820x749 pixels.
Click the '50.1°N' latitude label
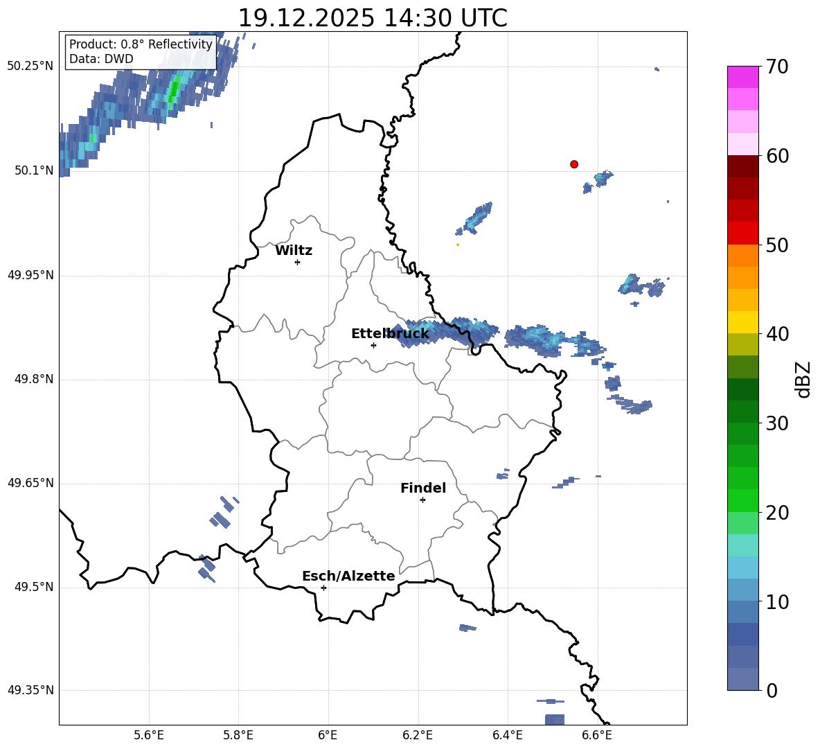34,170
